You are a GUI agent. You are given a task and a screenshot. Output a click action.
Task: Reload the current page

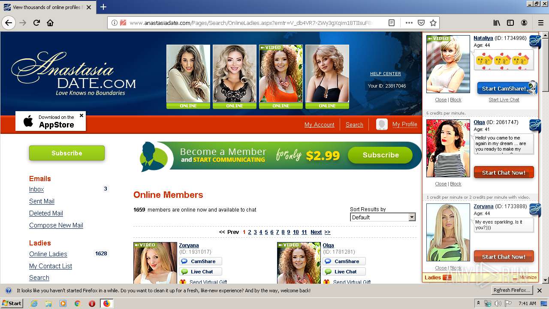point(36,23)
